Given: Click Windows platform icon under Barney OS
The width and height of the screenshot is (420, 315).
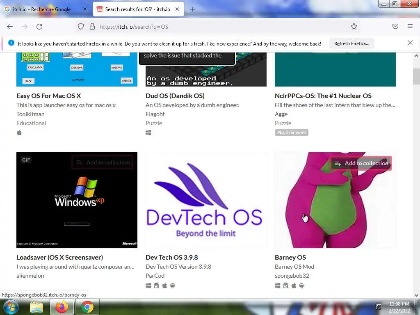Looking at the screenshot, I should (x=278, y=285).
